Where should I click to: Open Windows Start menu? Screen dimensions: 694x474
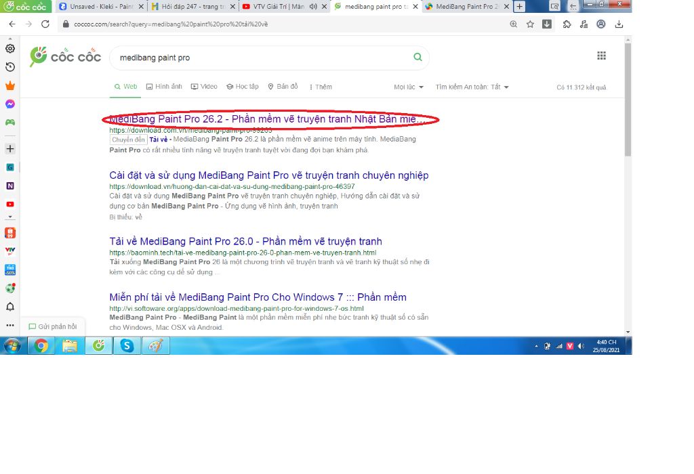pos(12,346)
